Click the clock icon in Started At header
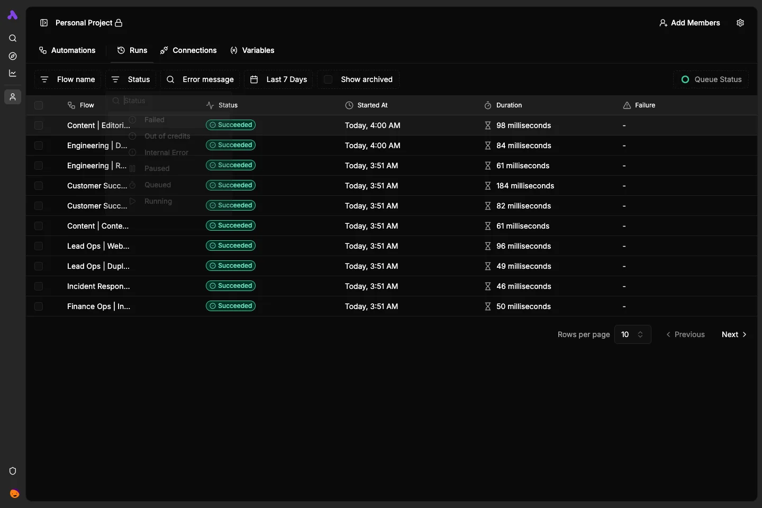This screenshot has width=762, height=508. tap(349, 105)
